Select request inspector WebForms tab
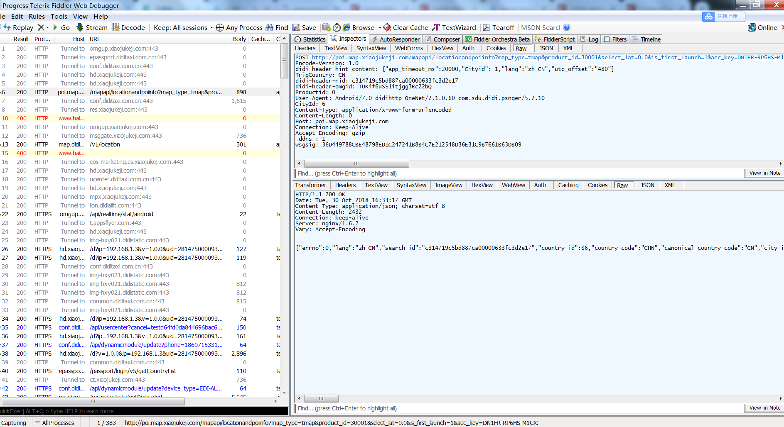Screen dimensions: 784x427 click(409, 48)
